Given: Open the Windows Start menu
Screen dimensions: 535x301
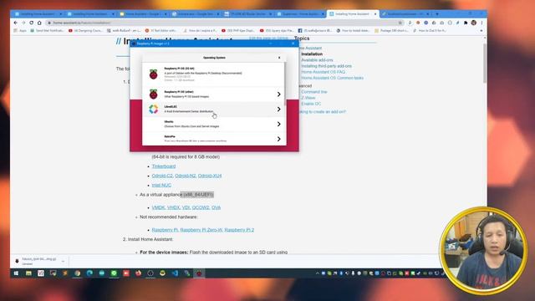Looking at the screenshot, I should [16, 273].
